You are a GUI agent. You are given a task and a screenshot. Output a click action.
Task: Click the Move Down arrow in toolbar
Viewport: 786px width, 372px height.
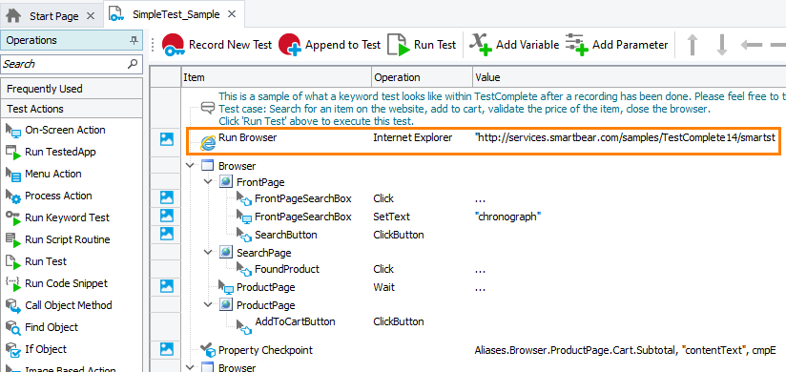(722, 45)
